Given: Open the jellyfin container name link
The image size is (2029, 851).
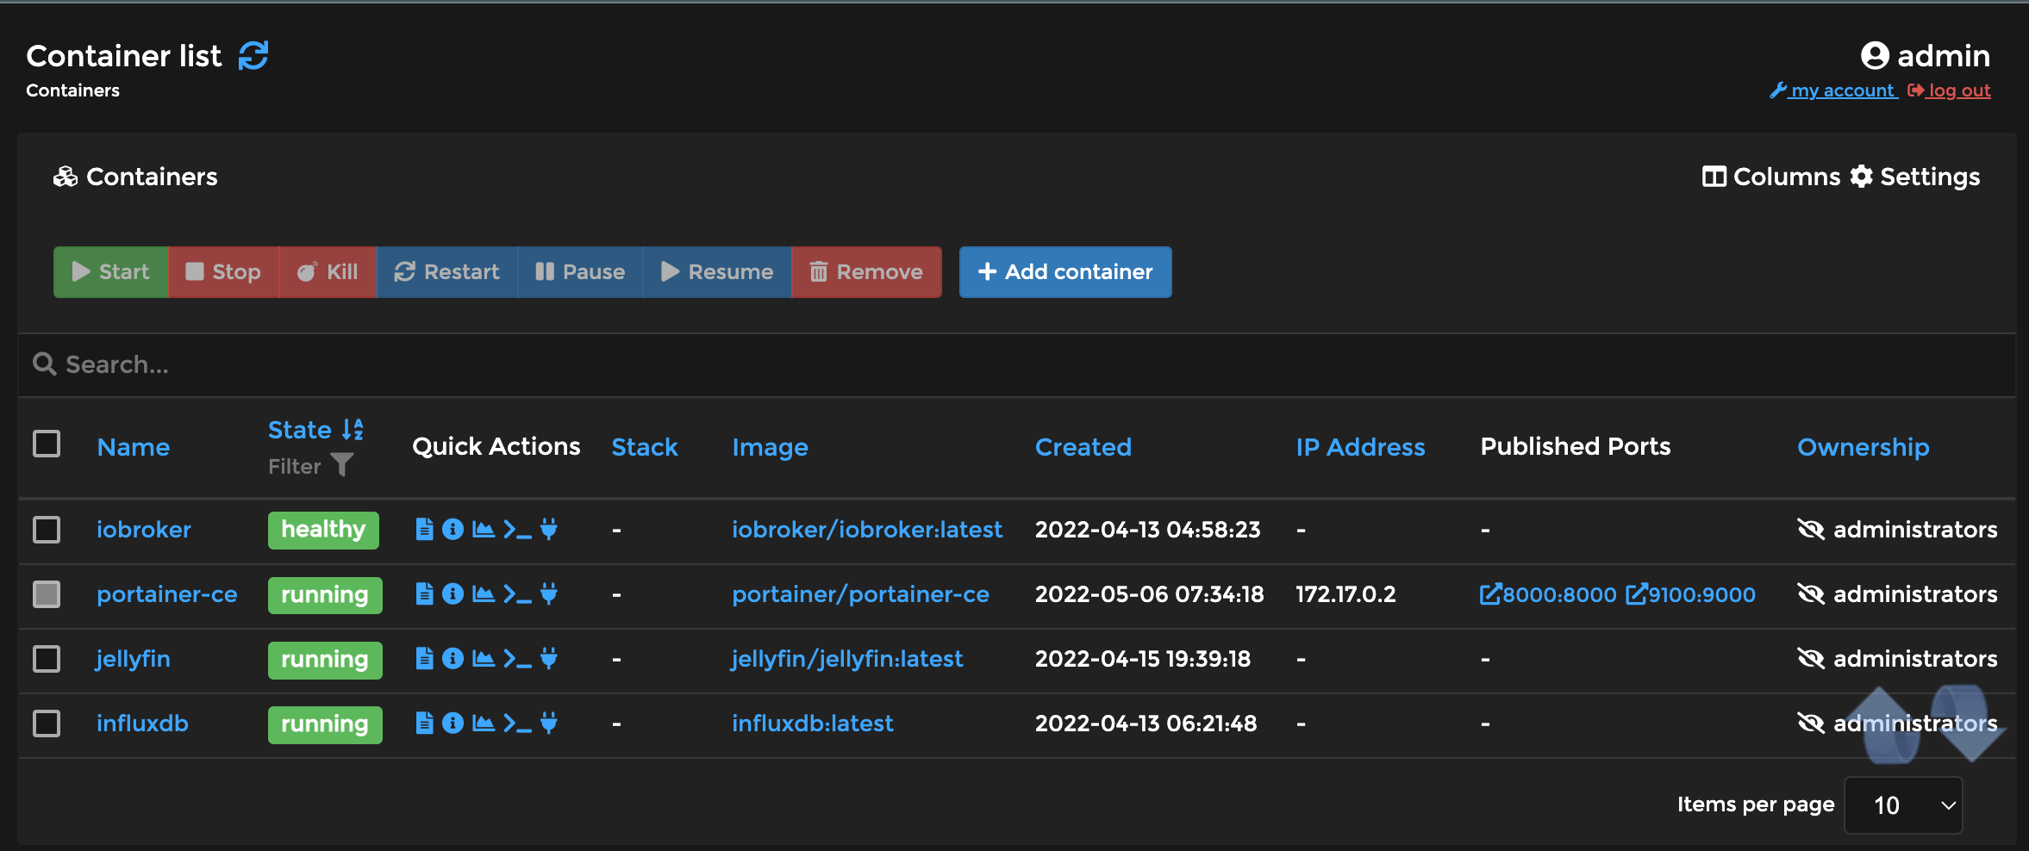Looking at the screenshot, I should [x=134, y=659].
